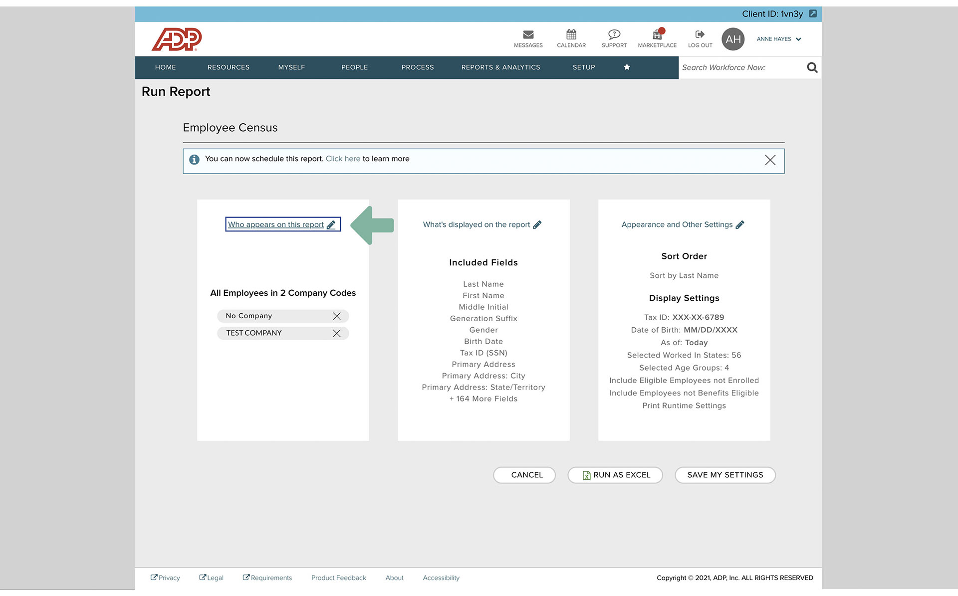Open the Messages envelope icon
This screenshot has width=958, height=596.
pos(528,34)
